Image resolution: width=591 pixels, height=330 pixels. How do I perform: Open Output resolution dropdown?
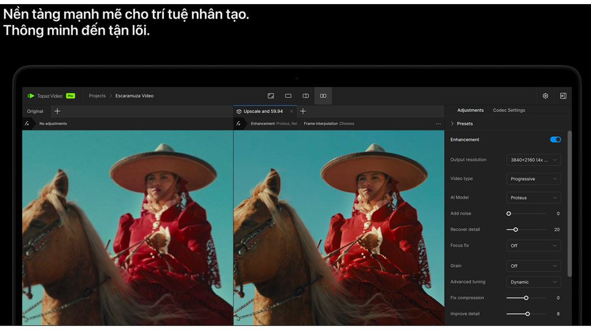click(x=533, y=160)
